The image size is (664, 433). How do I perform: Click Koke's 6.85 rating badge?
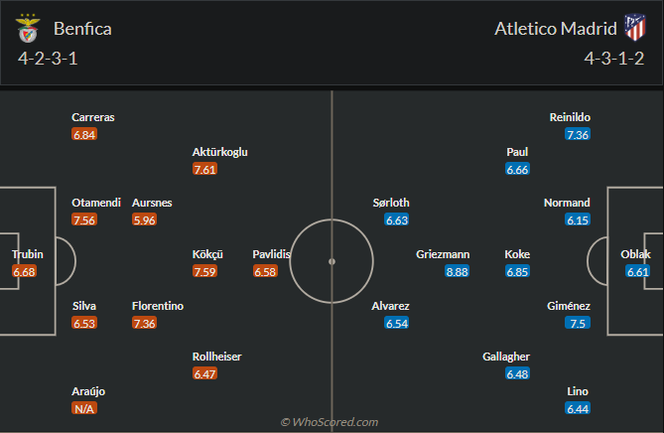(517, 272)
